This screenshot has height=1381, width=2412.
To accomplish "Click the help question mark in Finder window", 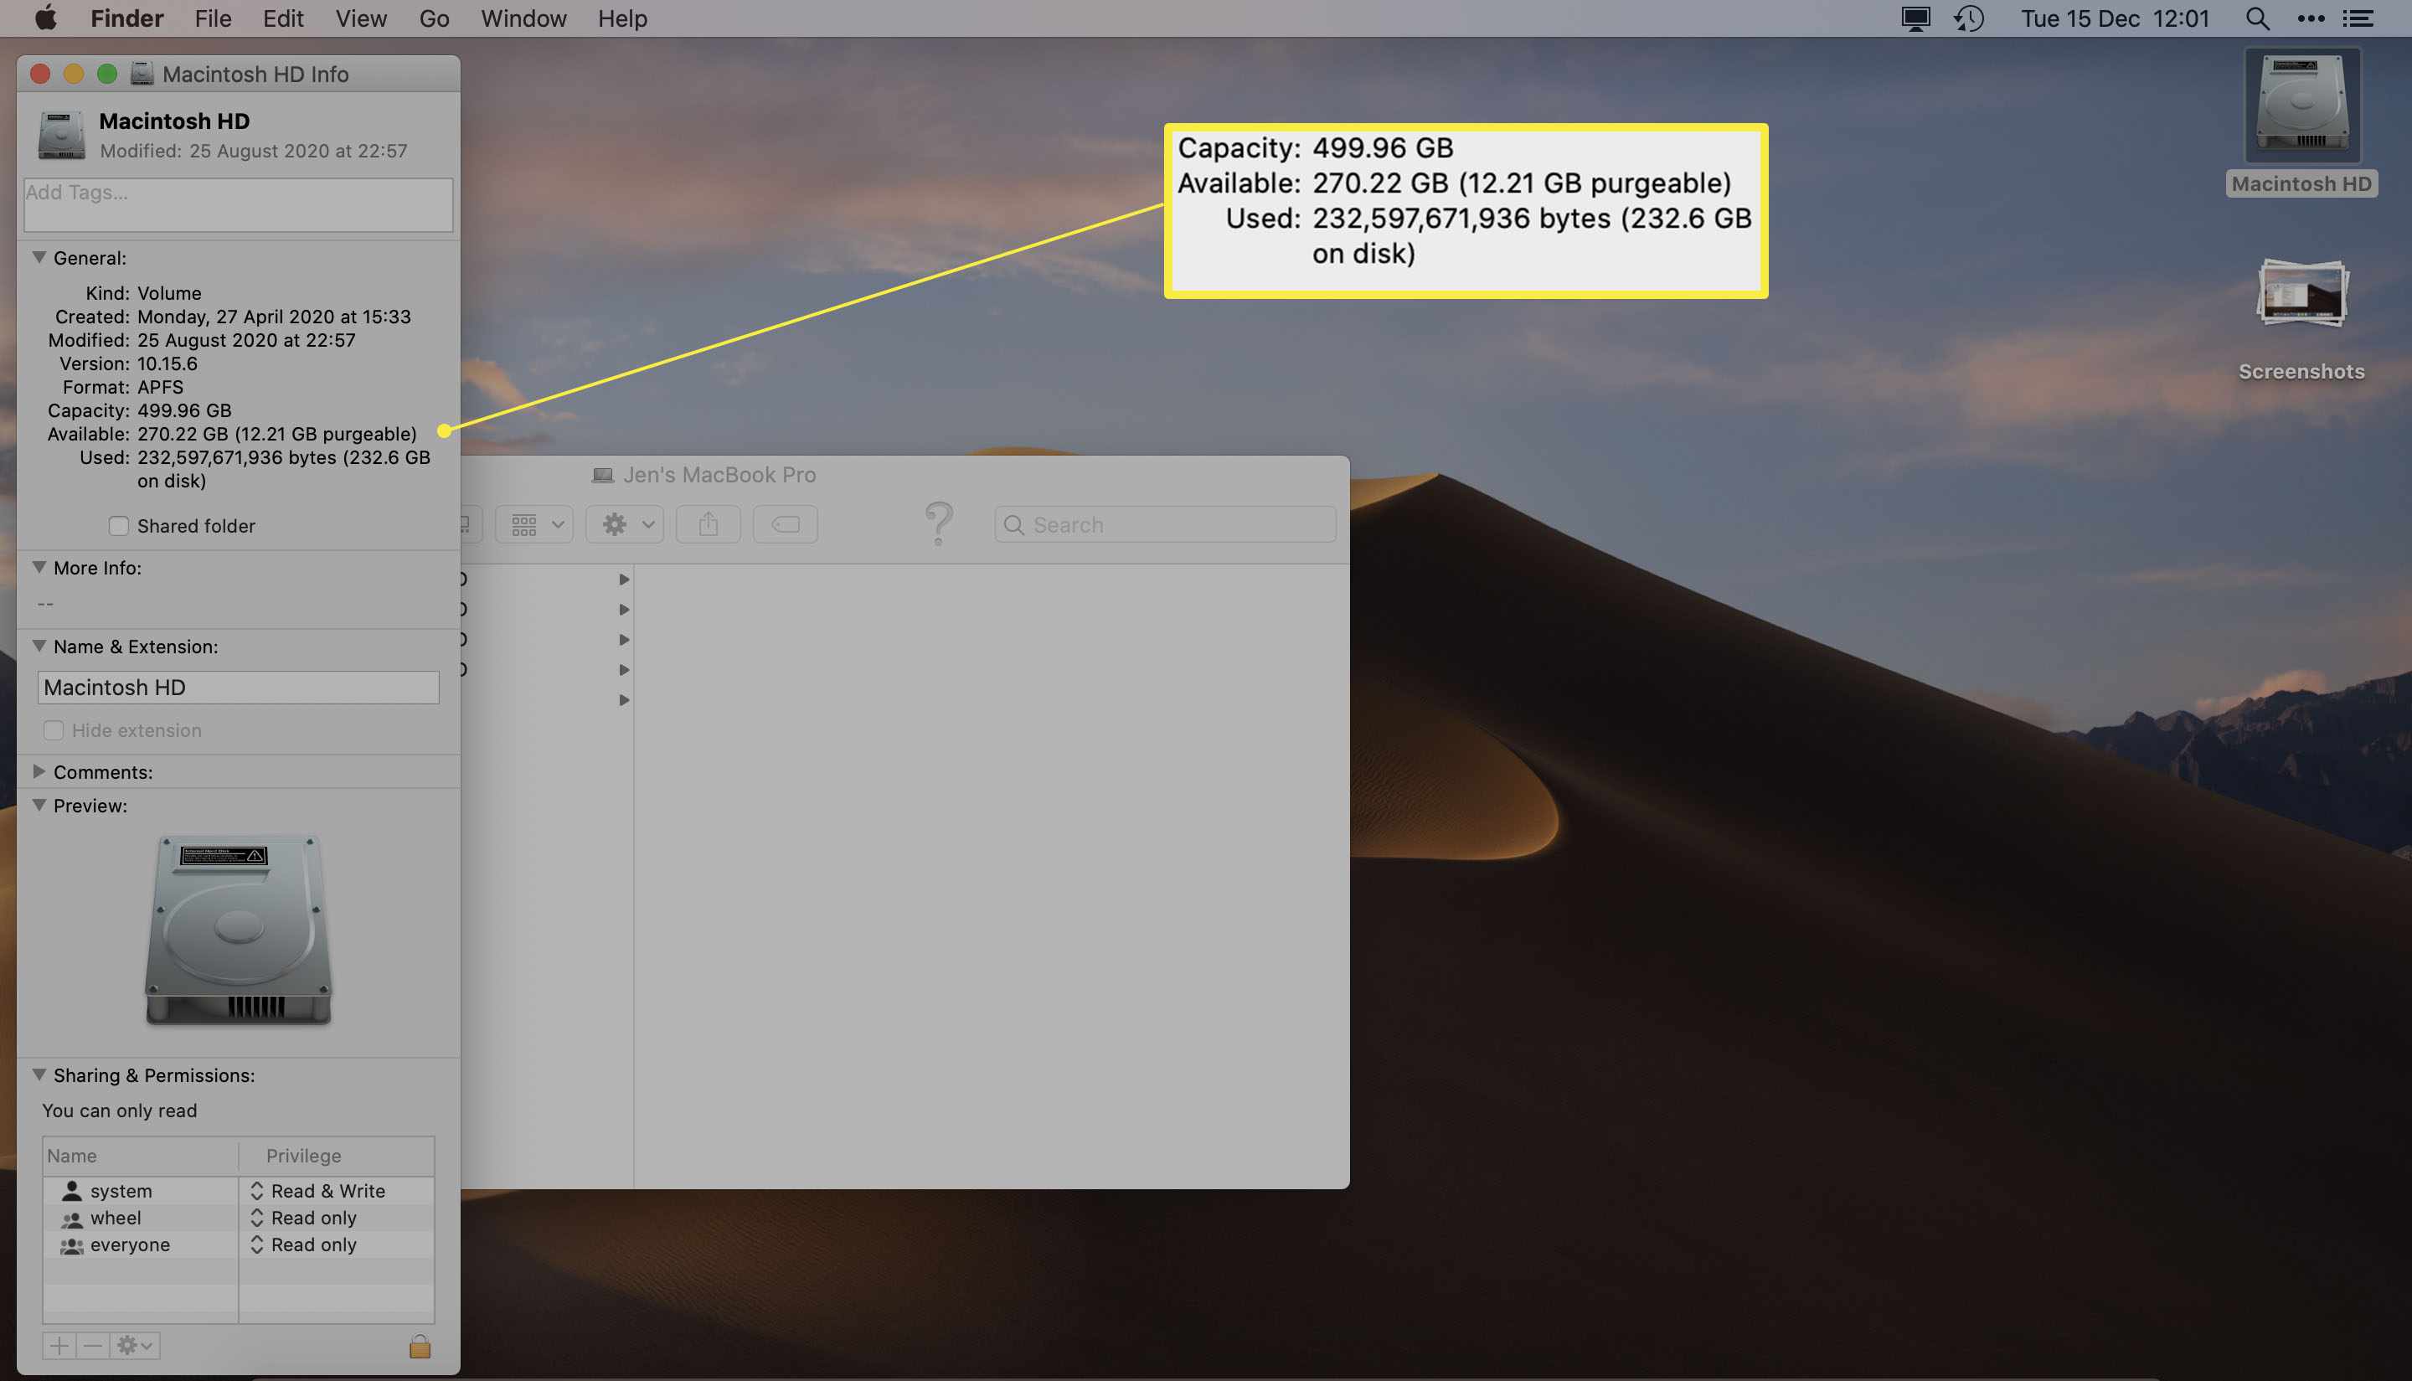I will click(938, 523).
